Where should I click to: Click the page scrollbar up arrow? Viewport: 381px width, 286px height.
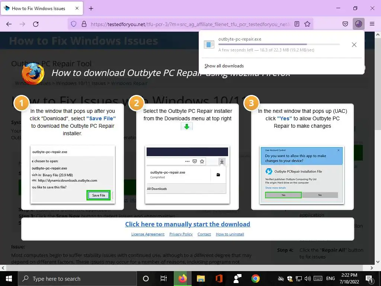point(378,35)
